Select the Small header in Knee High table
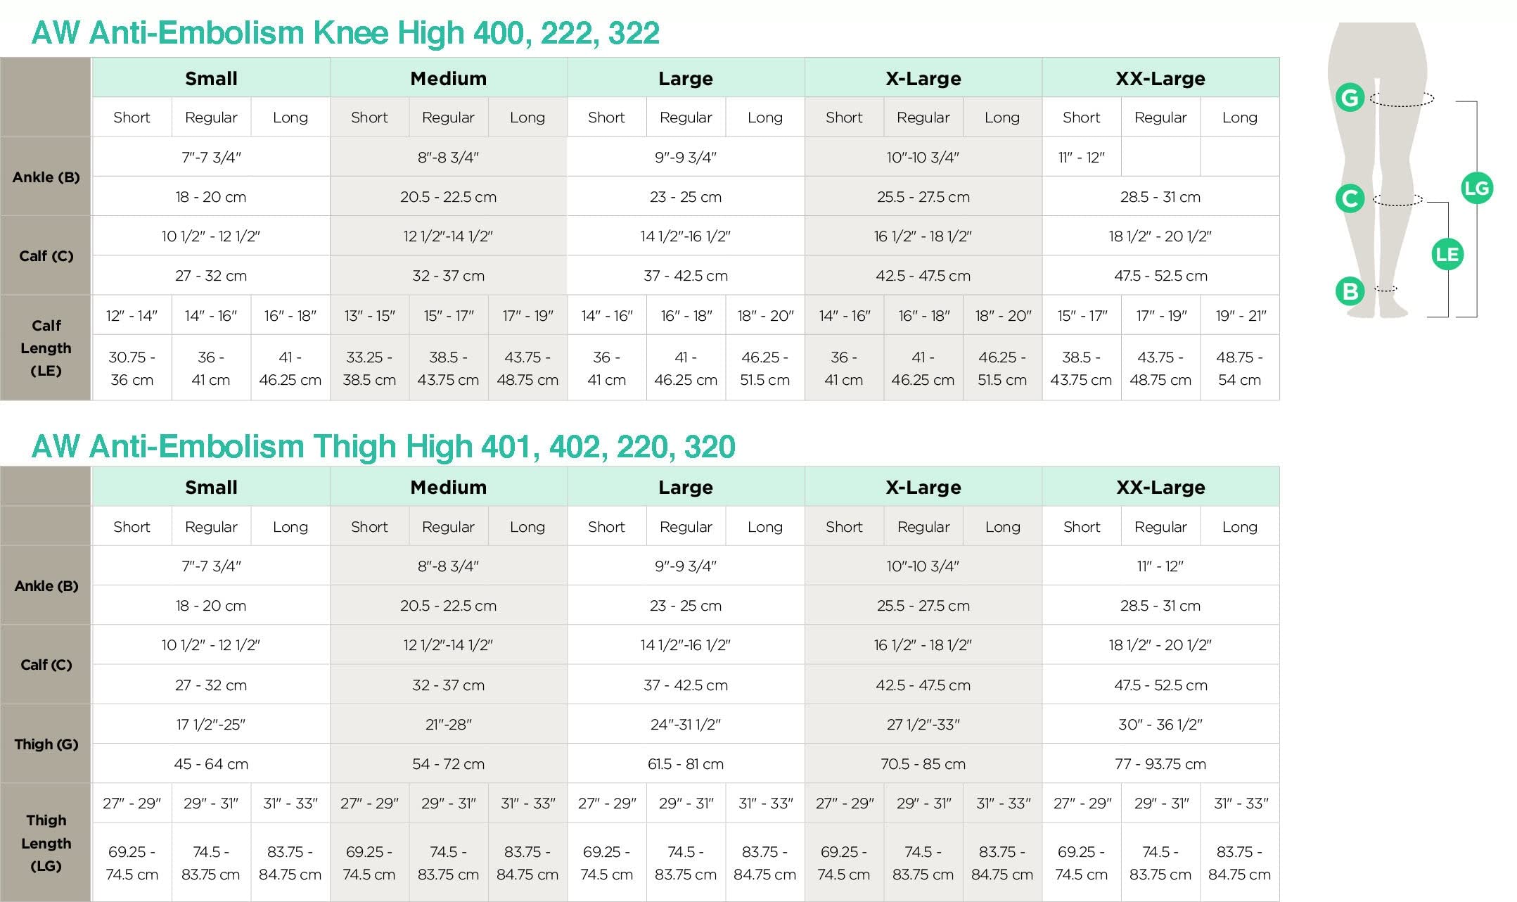 (211, 78)
